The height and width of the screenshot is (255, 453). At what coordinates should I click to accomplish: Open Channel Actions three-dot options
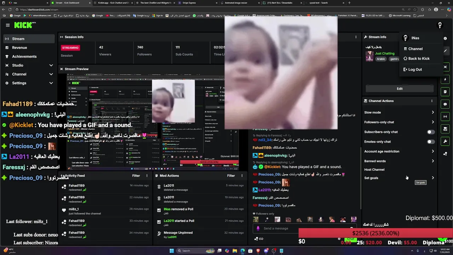[432, 101]
